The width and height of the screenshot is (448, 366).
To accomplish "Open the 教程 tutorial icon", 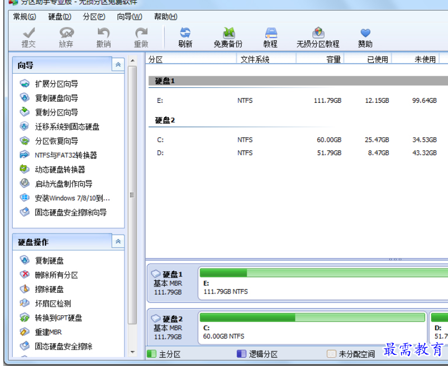I will point(270,37).
